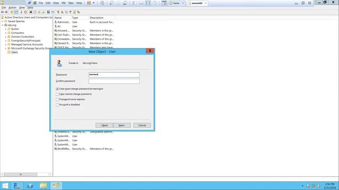This screenshot has width=339, height=190.
Task: Click the Confirm password field
Action: [x=114, y=81]
